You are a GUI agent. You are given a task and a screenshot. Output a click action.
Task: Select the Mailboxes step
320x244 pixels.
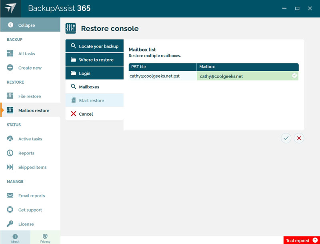click(x=94, y=87)
